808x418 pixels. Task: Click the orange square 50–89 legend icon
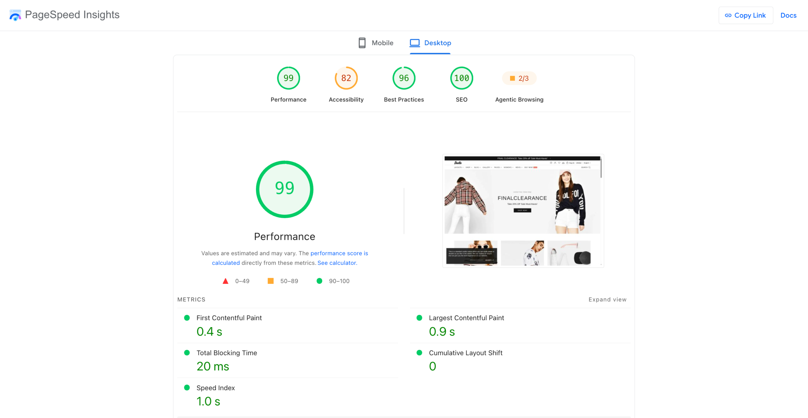point(270,281)
